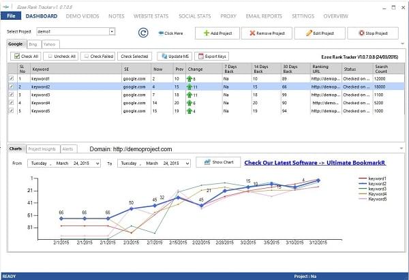
Task: Click the plus icon on Add Project
Action: [x=208, y=33]
